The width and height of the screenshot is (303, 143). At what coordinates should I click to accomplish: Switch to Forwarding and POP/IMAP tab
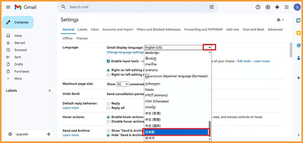203,29
